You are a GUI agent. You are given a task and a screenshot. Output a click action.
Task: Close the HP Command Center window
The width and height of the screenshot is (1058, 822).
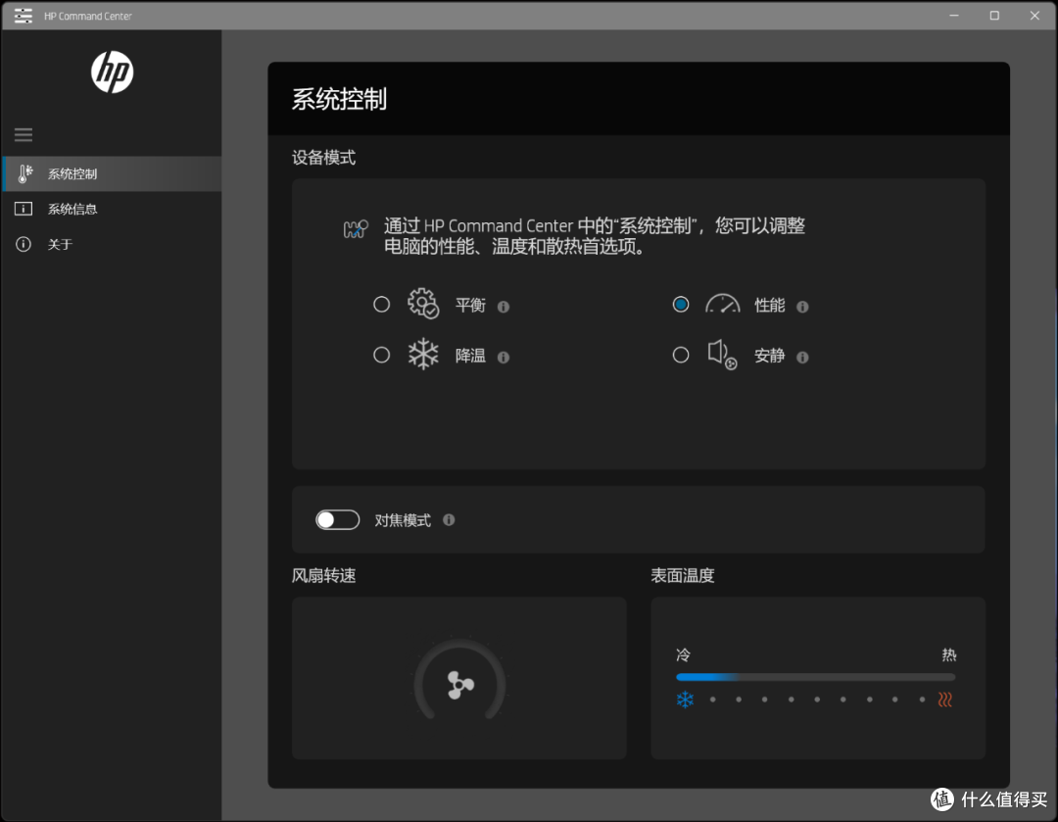tap(1035, 15)
